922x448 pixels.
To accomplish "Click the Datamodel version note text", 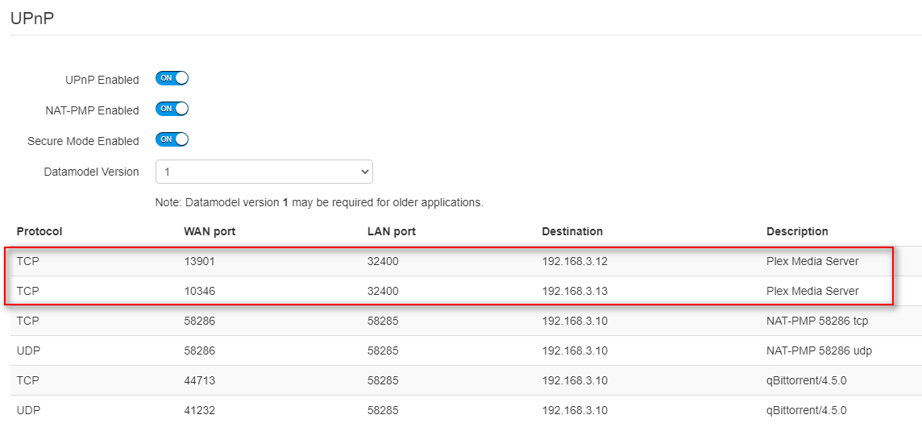I will [x=319, y=202].
